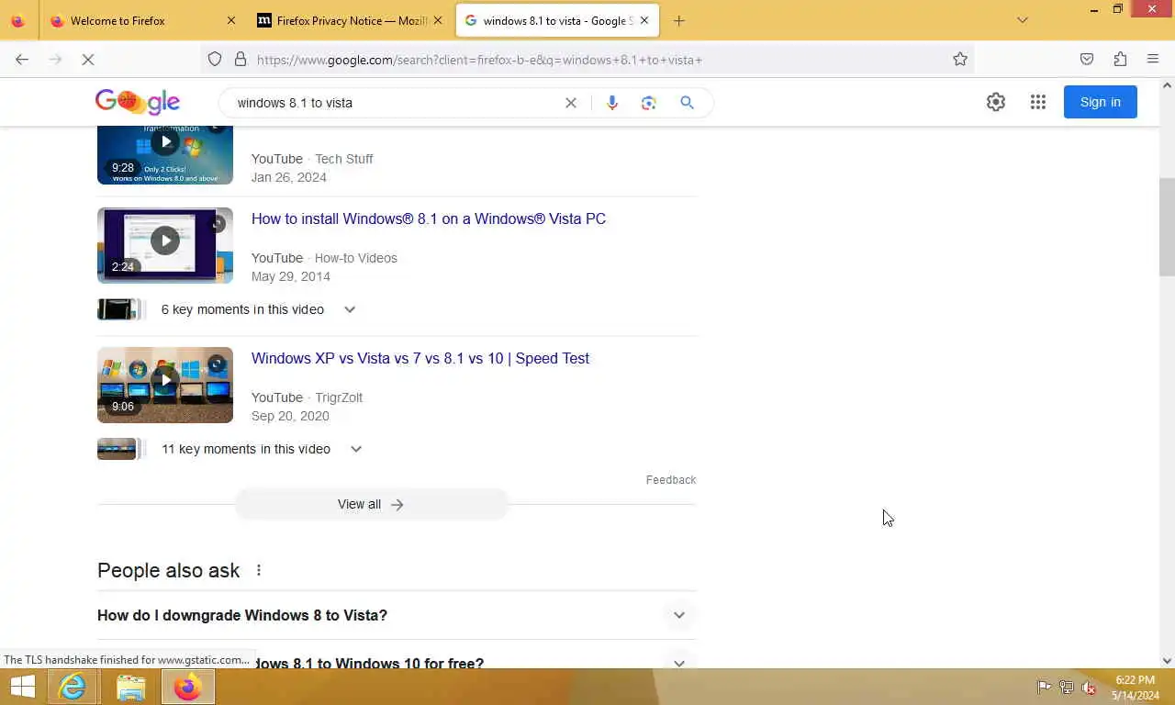Open the Google apps grid

pos(1038,102)
